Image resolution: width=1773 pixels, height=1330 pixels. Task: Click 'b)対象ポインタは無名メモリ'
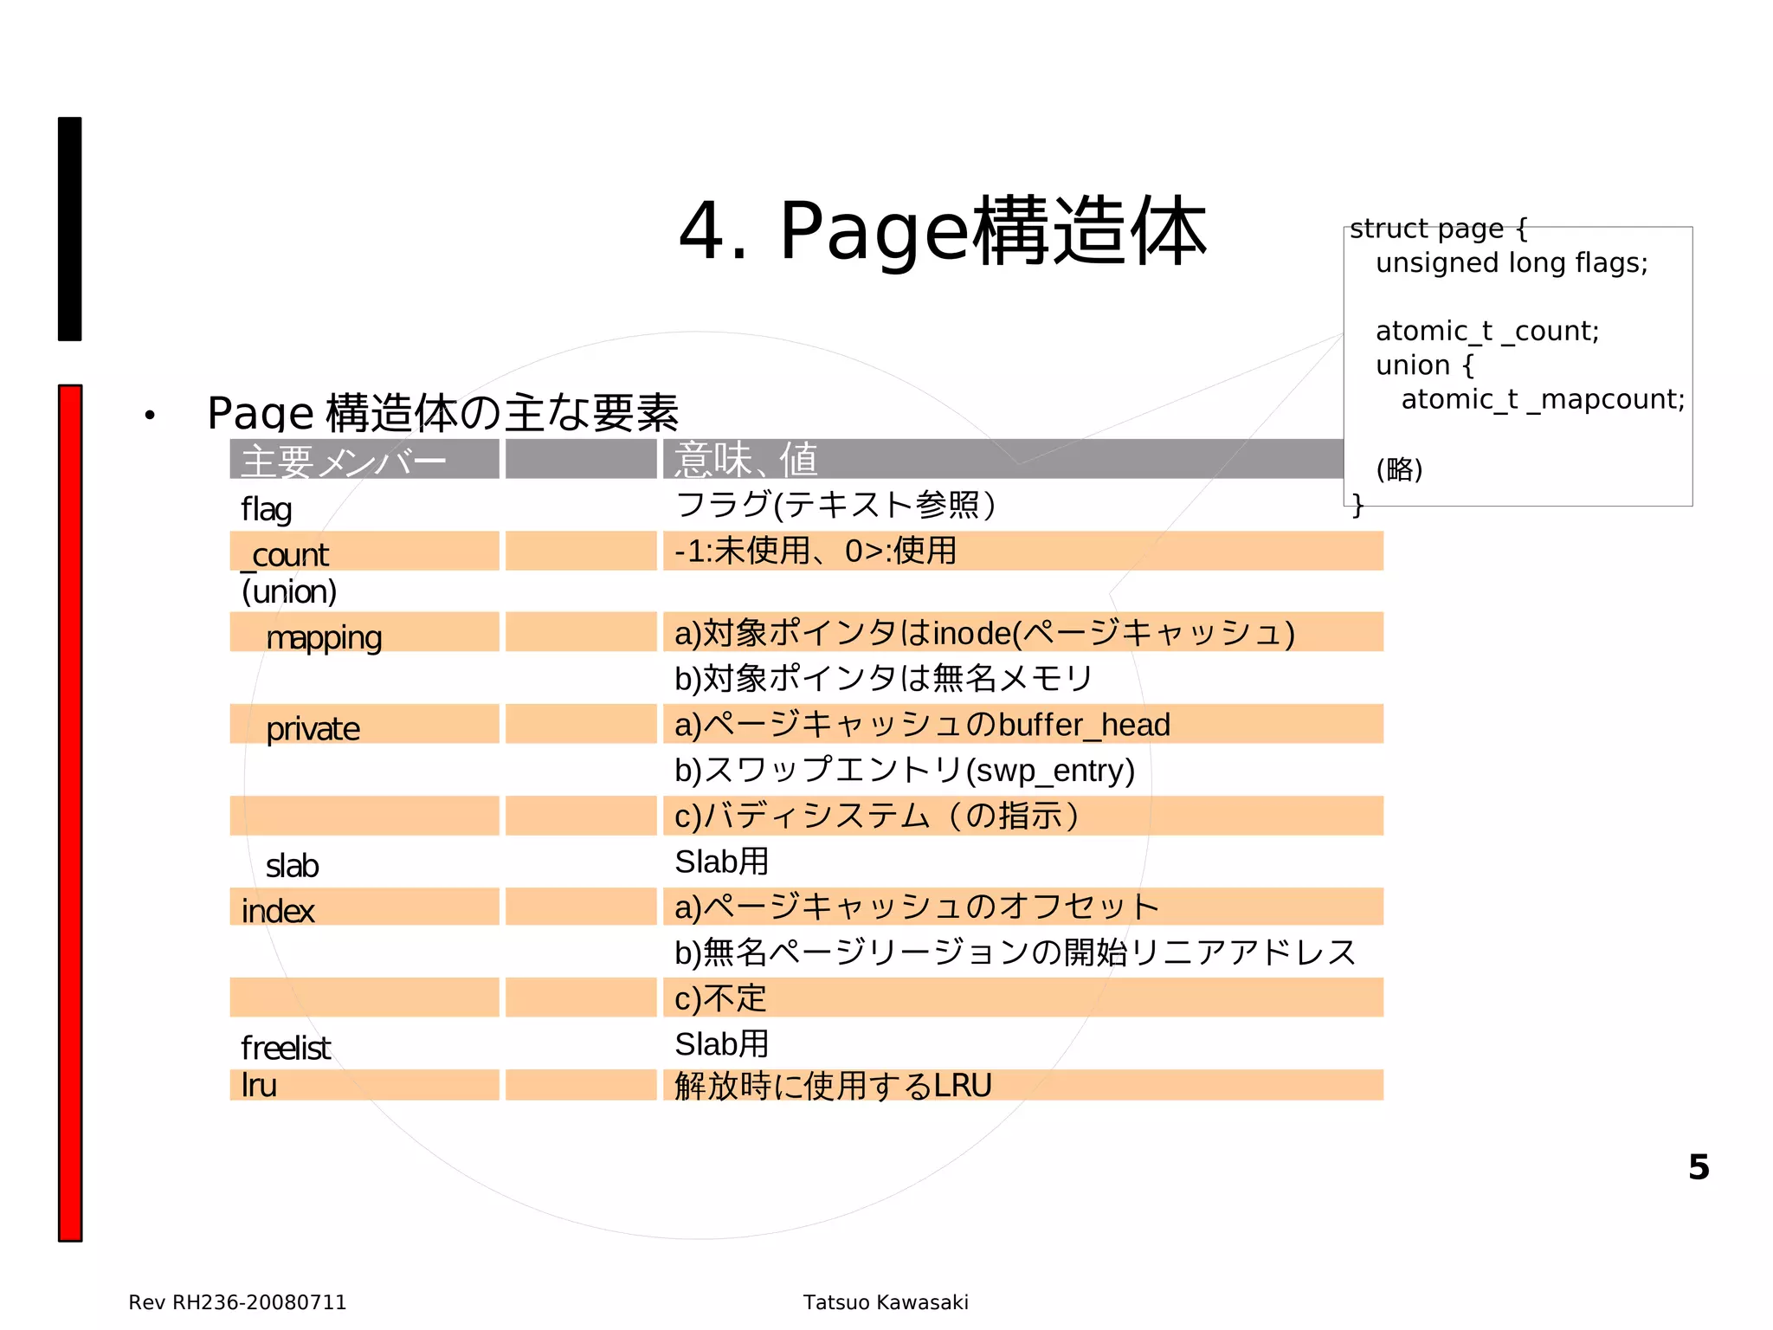pyautogui.click(x=885, y=678)
